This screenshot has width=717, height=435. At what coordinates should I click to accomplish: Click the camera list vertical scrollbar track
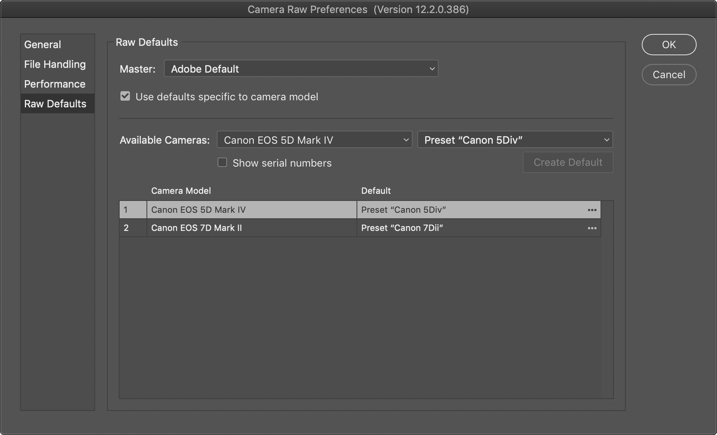(x=607, y=300)
